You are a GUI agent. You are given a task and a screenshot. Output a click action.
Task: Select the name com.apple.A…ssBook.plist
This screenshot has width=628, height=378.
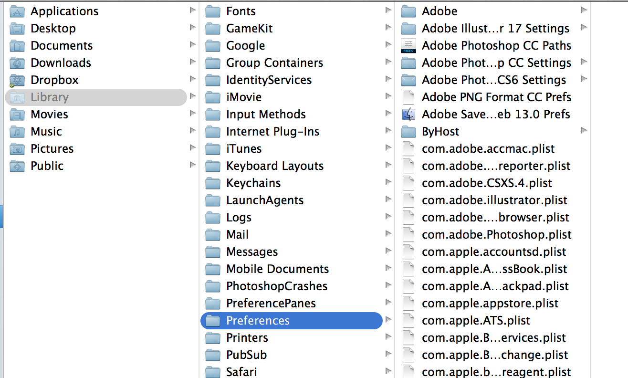494,269
